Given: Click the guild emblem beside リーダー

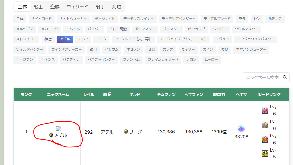Looking at the screenshot, I should click(126, 131).
